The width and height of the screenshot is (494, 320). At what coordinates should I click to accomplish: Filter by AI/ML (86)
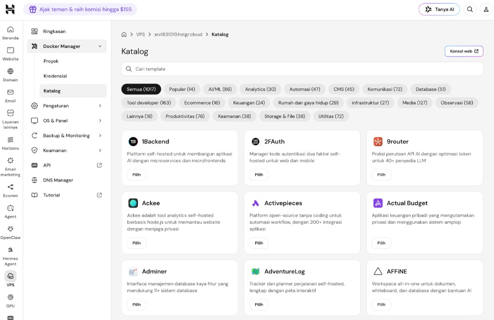220,89
